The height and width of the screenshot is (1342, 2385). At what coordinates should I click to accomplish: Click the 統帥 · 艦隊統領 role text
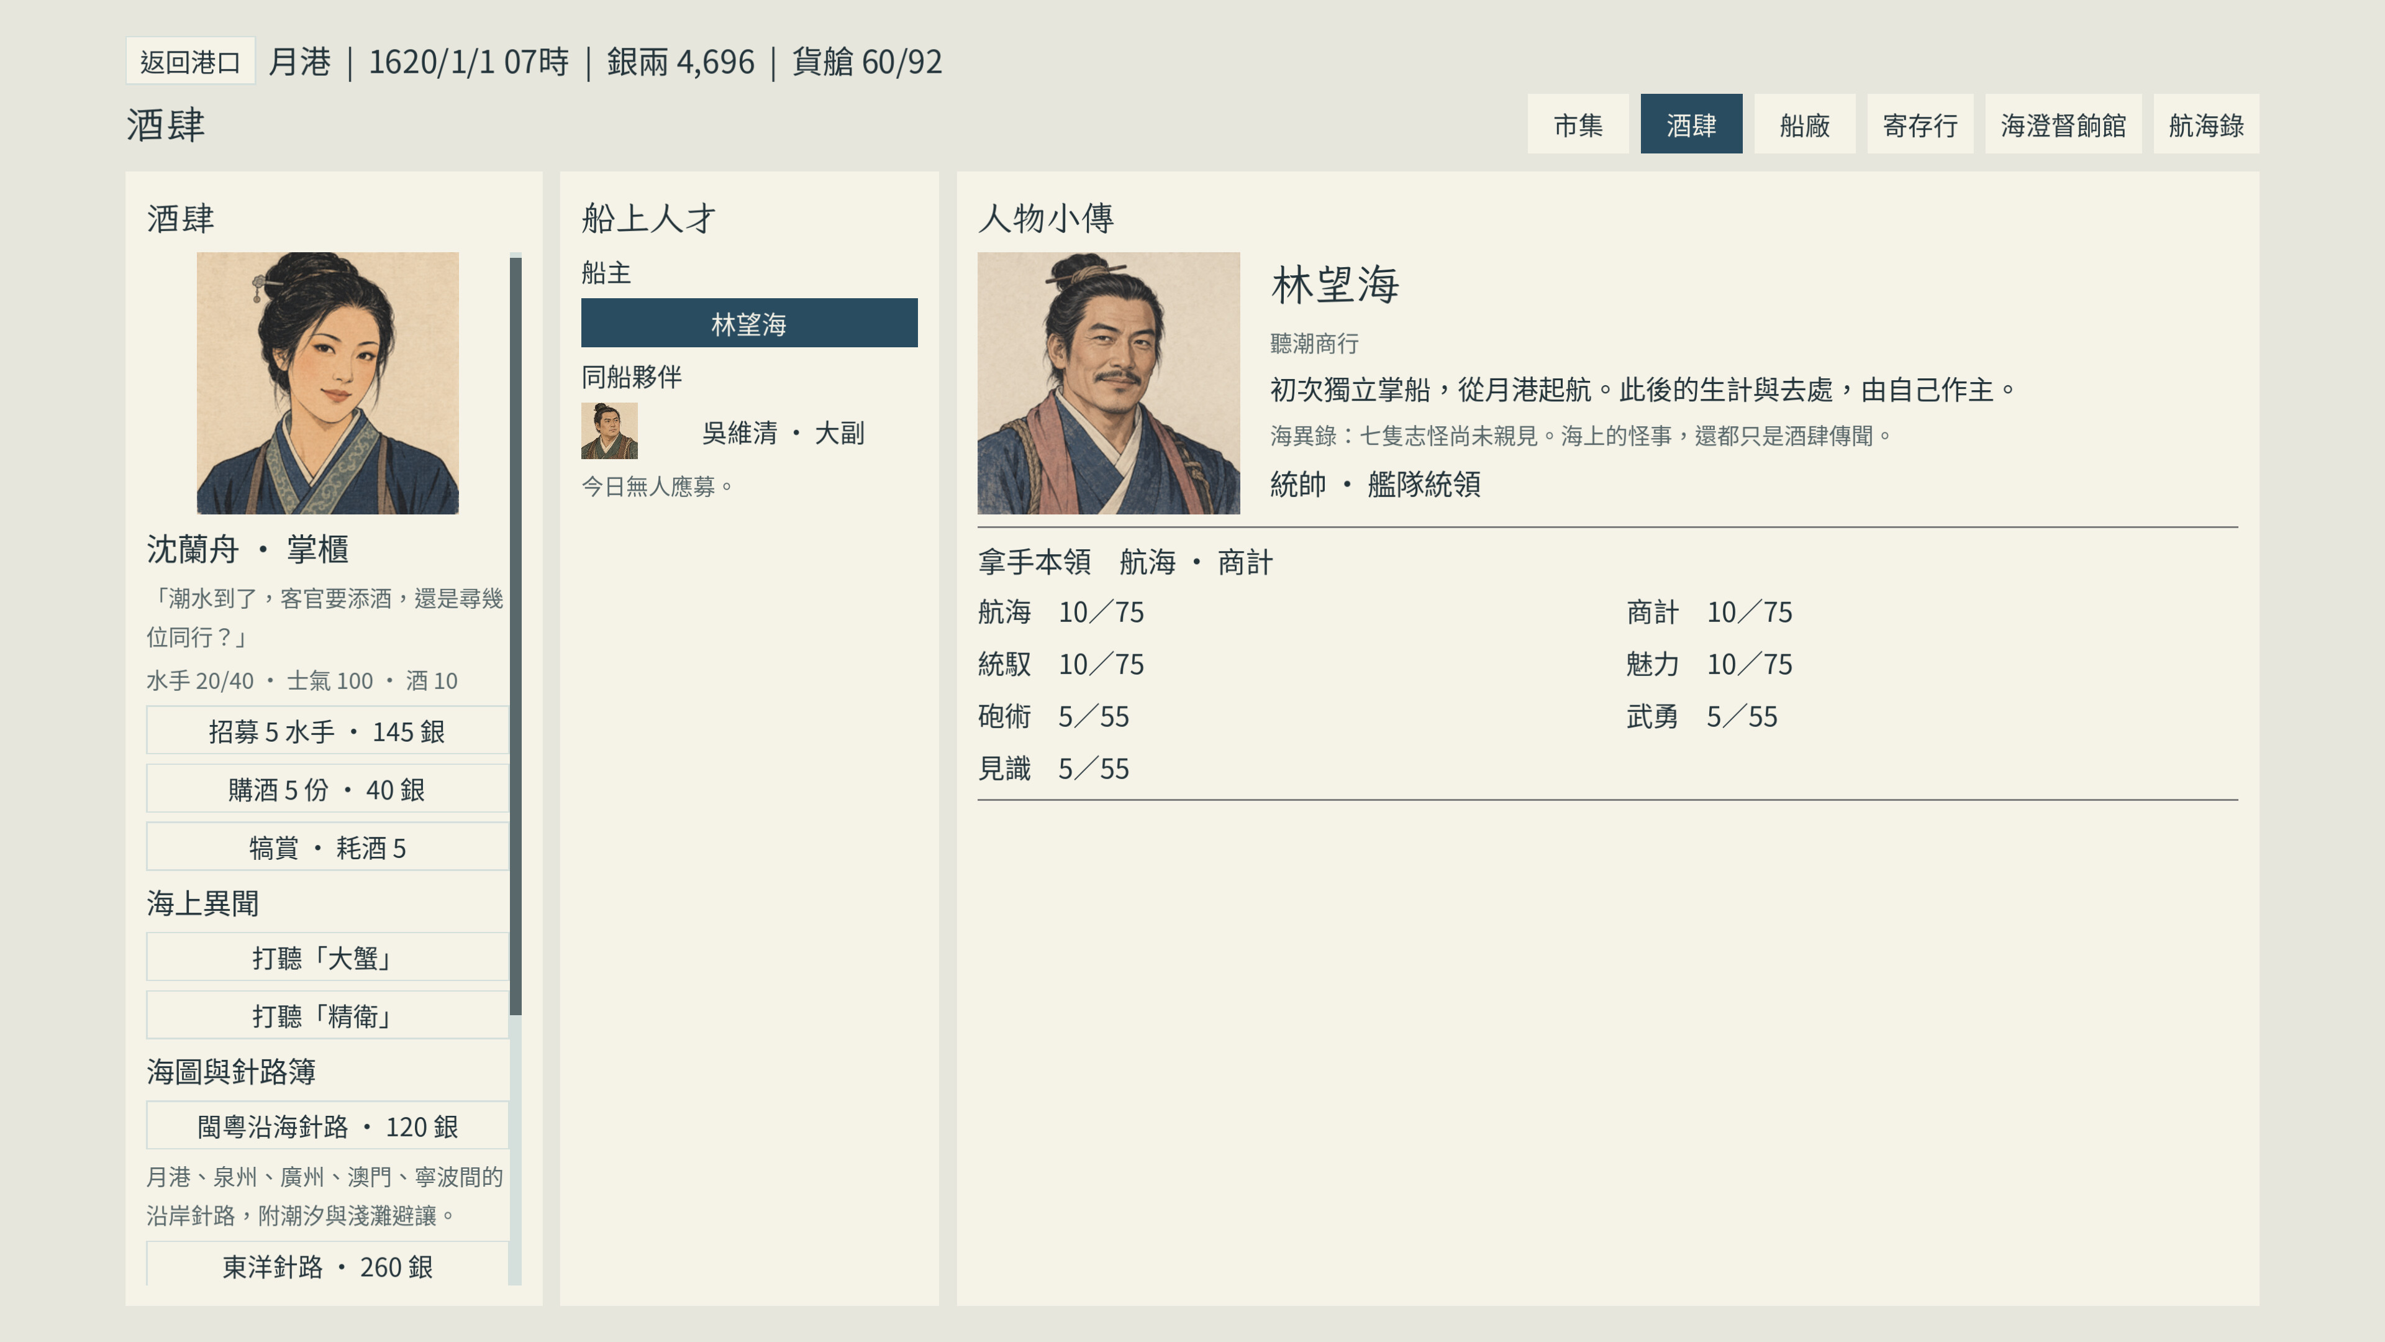1375,483
